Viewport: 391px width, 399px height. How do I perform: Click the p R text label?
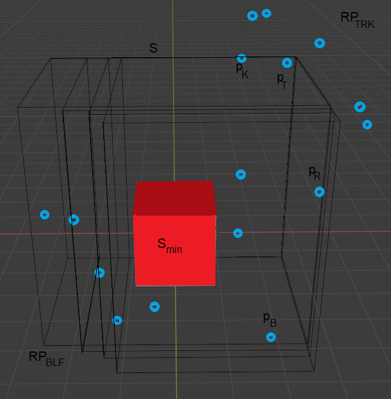point(314,173)
